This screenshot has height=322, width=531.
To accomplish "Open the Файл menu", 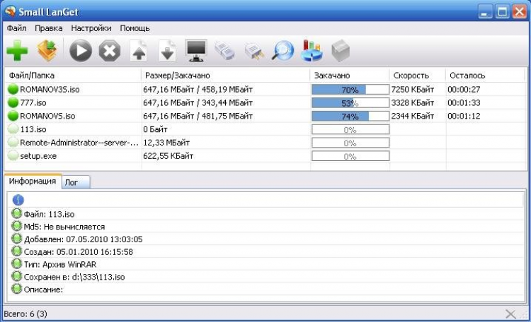I will click(16, 28).
